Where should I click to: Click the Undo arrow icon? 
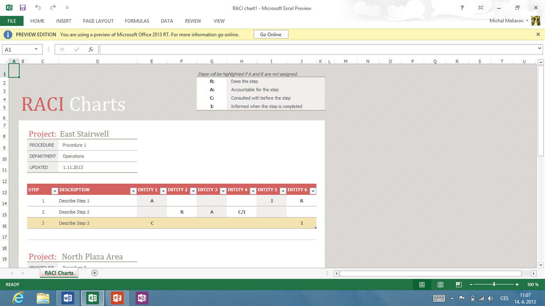pyautogui.click(x=38, y=8)
